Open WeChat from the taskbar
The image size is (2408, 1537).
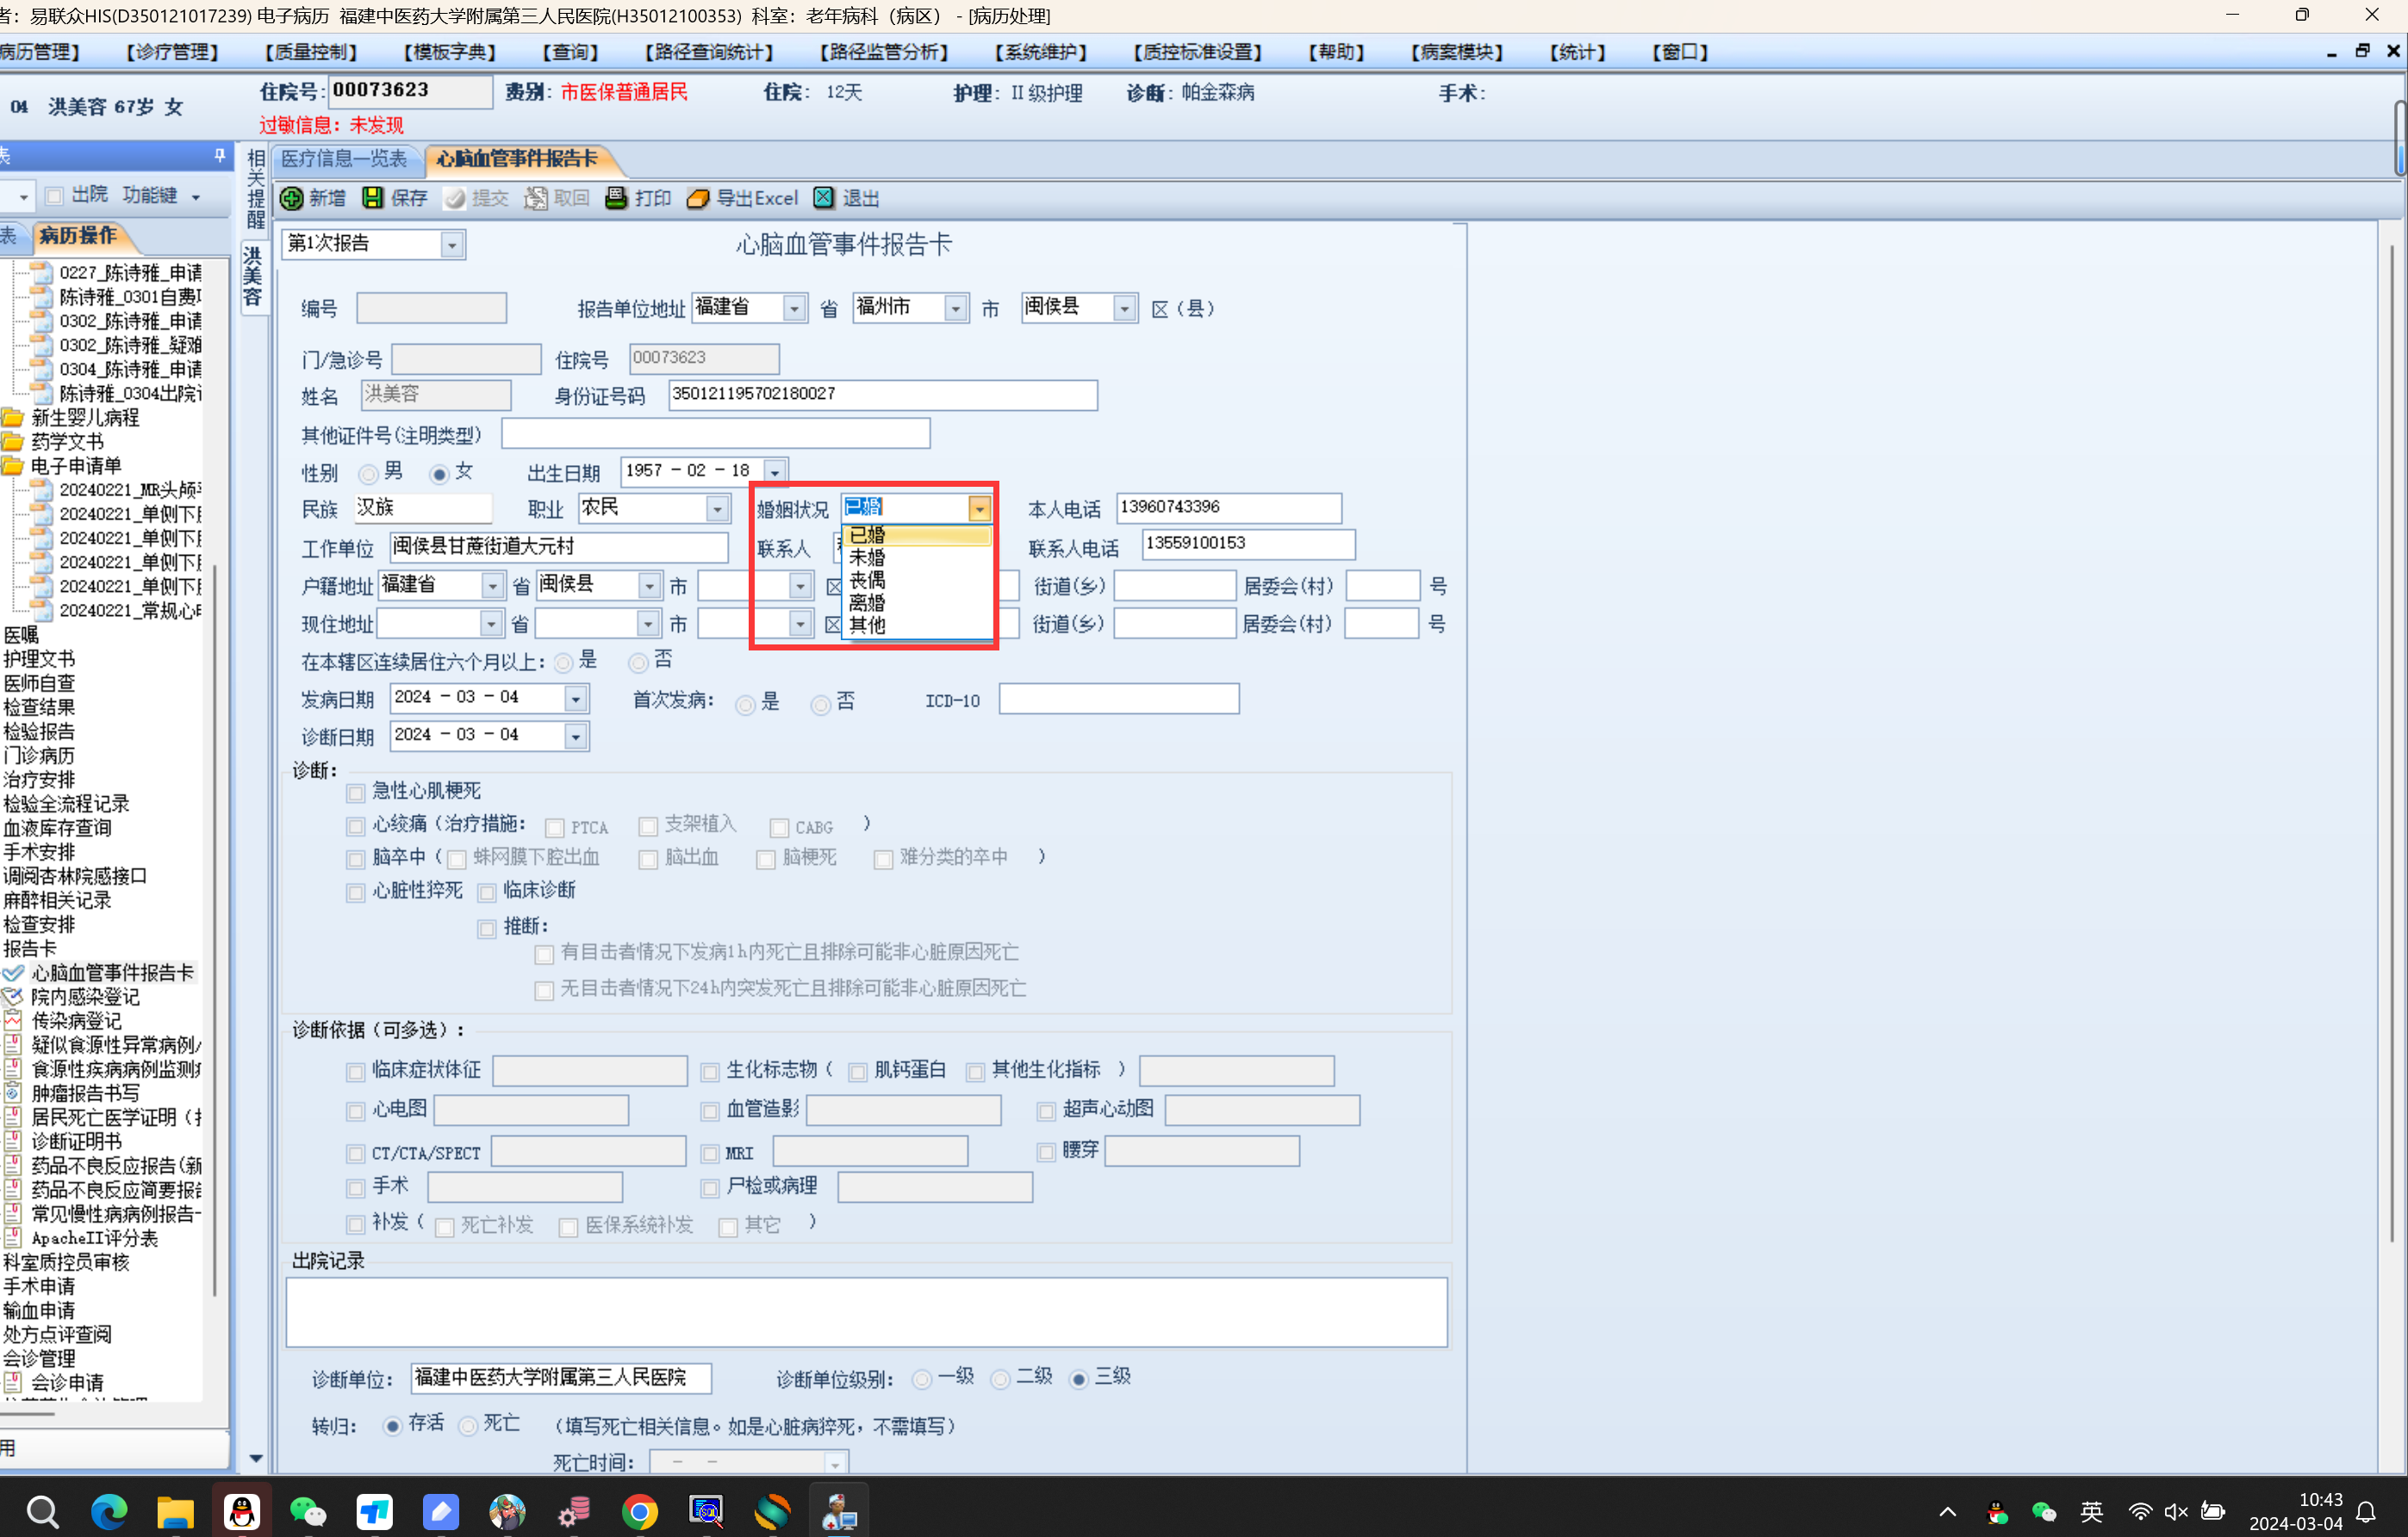[307, 1511]
